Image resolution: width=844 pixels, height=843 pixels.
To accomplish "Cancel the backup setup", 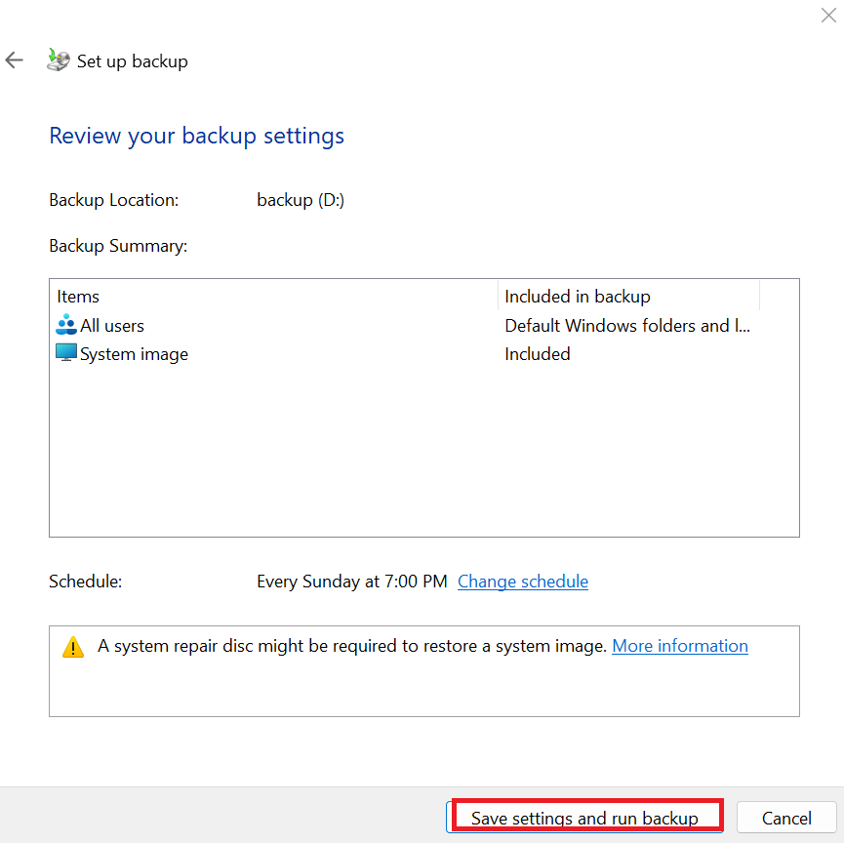I will click(x=786, y=818).
